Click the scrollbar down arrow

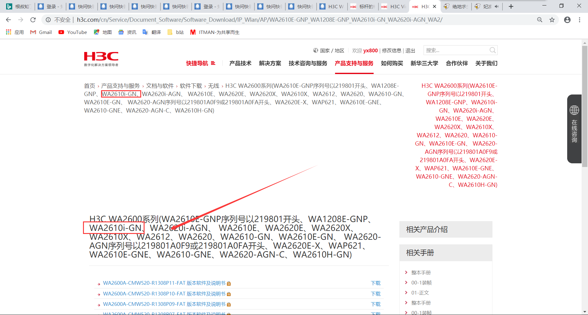tap(585, 312)
